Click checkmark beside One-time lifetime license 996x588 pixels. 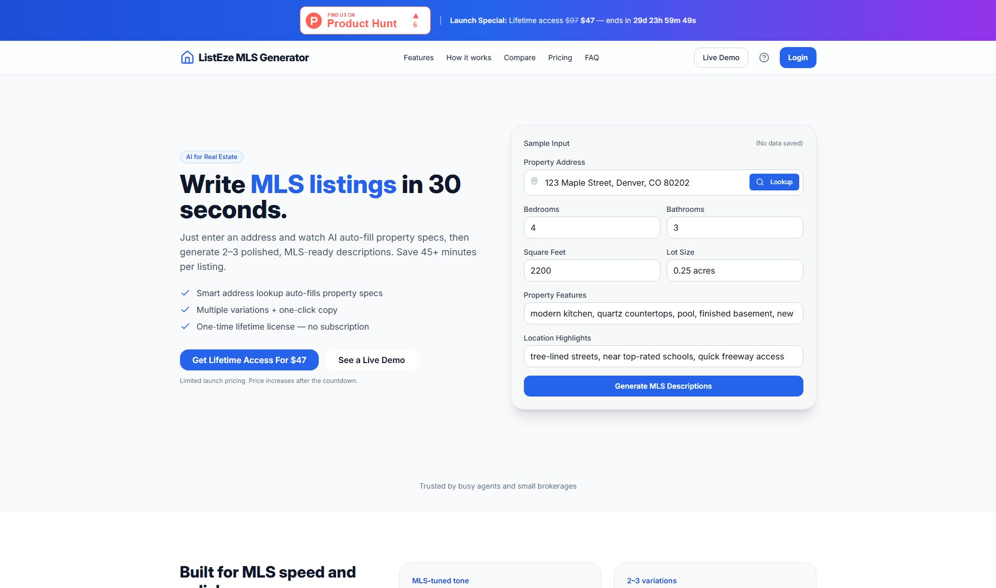pos(185,326)
